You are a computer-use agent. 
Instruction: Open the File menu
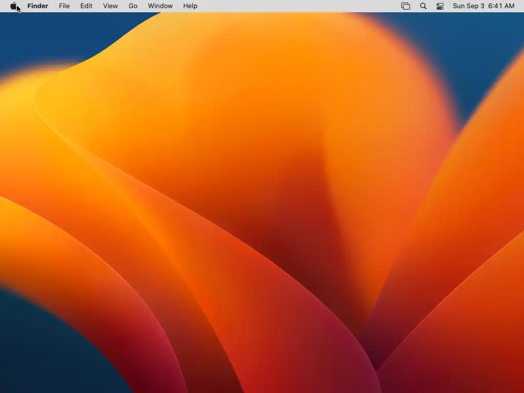pos(64,6)
